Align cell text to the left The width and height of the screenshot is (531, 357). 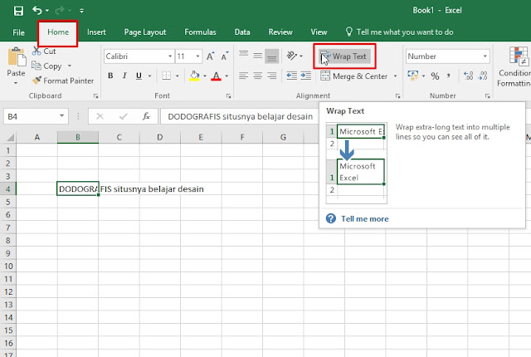(243, 76)
